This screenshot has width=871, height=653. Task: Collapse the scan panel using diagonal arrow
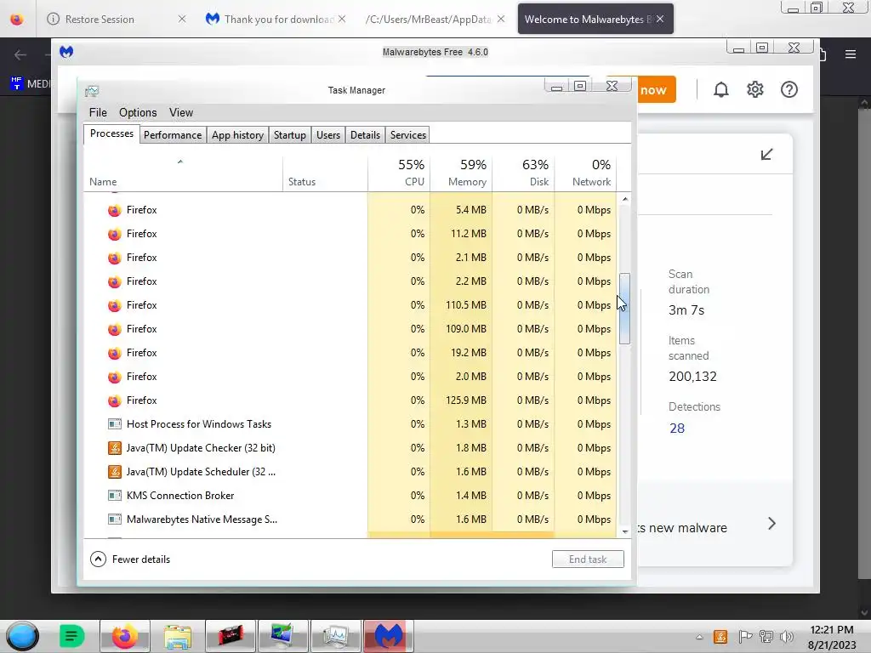[766, 154]
